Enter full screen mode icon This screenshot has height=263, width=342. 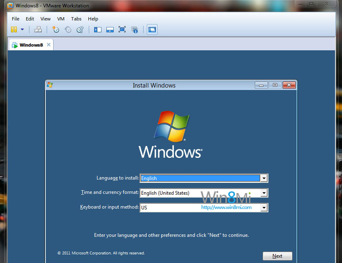point(122,29)
